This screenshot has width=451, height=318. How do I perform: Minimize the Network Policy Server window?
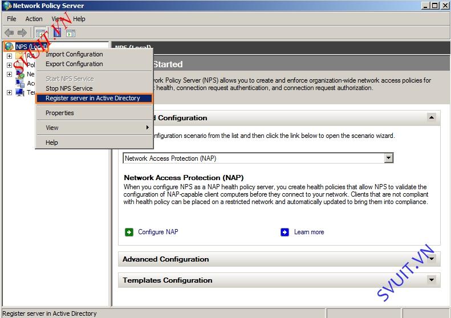426,6
